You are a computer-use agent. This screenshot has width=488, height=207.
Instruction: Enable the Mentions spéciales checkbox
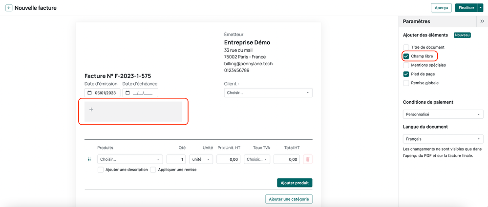coord(406,65)
